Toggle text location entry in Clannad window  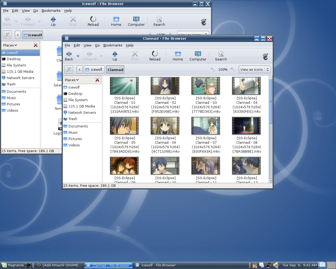coord(69,70)
